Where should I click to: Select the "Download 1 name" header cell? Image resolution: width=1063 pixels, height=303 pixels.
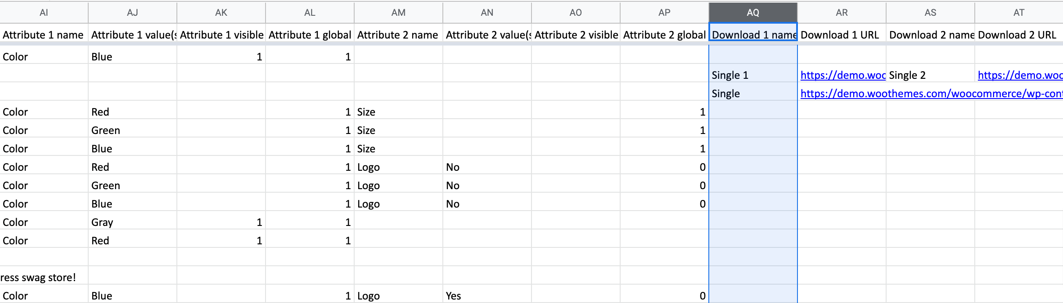753,35
